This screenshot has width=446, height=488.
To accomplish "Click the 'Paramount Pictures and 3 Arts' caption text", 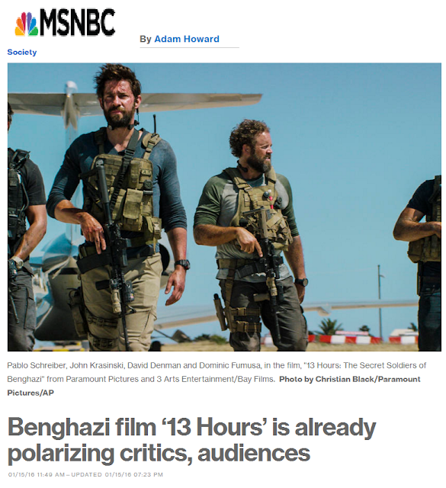I will coord(117,379).
